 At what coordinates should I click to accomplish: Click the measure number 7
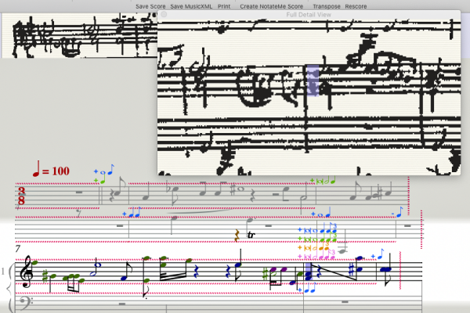pos(18,249)
